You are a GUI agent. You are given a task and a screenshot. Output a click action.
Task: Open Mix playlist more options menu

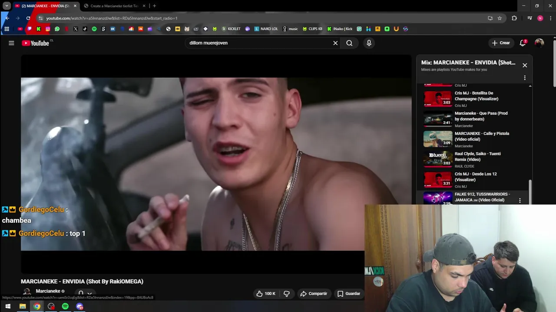pos(525,78)
